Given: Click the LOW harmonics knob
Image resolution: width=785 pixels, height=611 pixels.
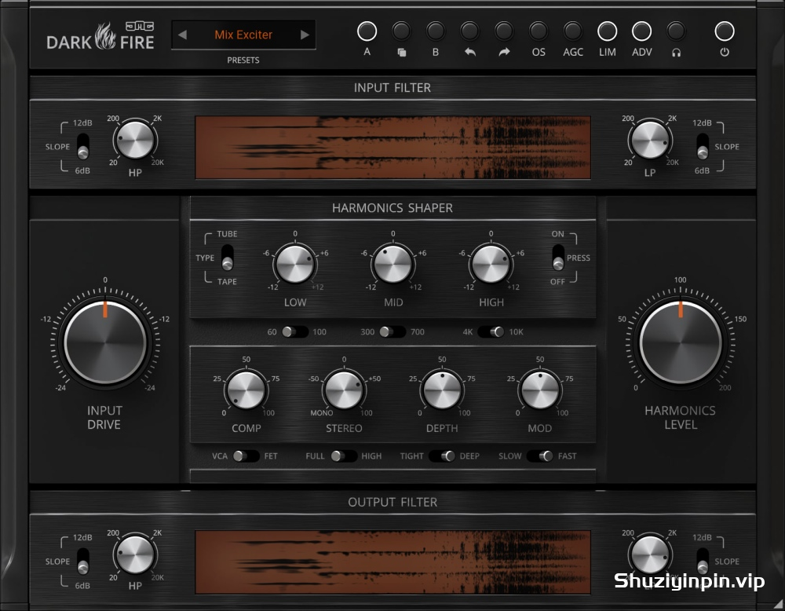Looking at the screenshot, I should (295, 263).
